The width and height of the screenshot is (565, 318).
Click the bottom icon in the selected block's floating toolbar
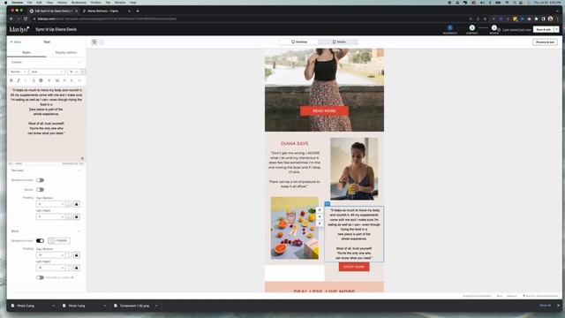coord(320,223)
